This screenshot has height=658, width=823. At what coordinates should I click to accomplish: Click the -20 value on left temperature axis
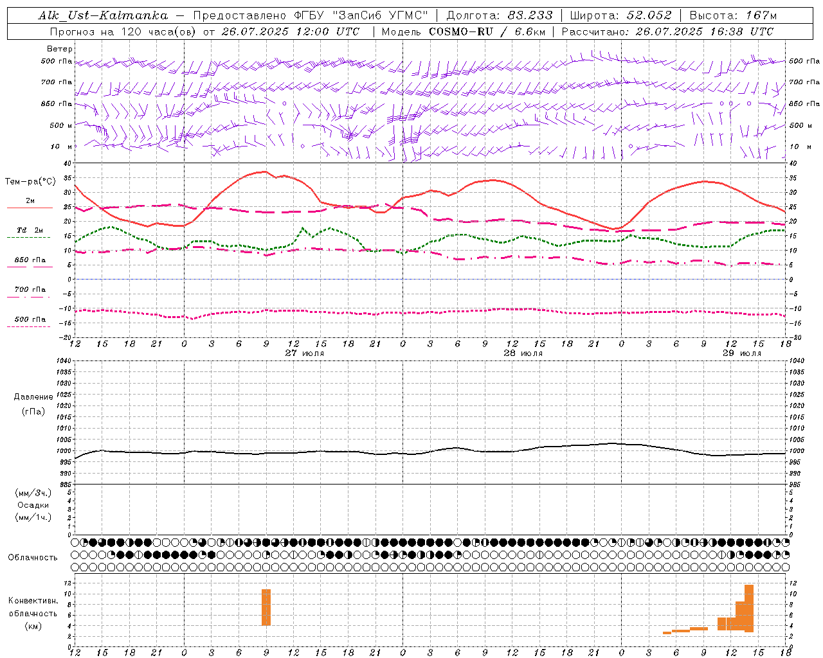(x=66, y=337)
